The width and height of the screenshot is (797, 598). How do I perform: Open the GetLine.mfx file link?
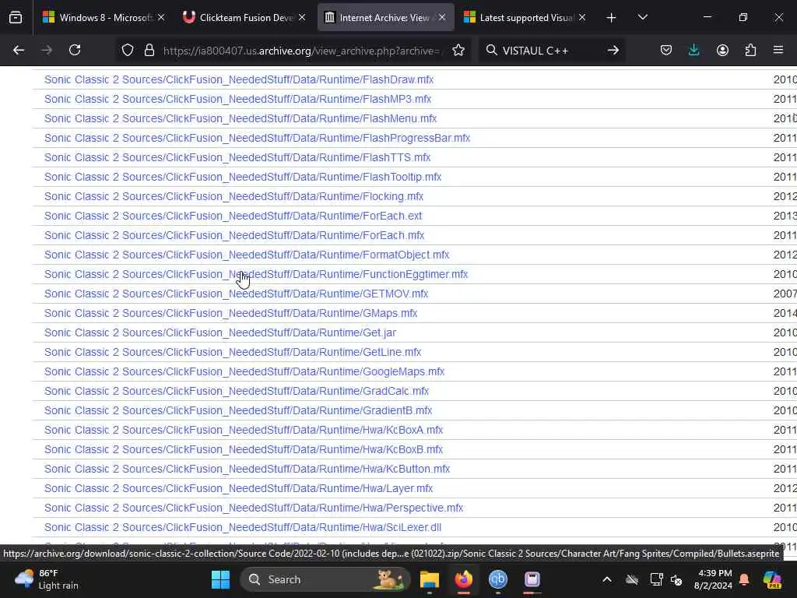point(233,353)
